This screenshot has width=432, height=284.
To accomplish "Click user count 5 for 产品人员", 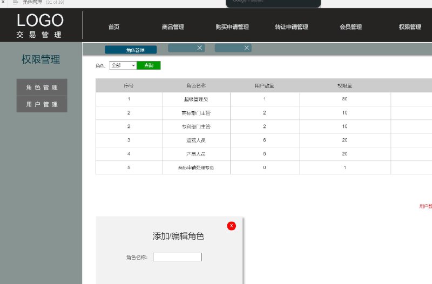I will click(x=265, y=154).
